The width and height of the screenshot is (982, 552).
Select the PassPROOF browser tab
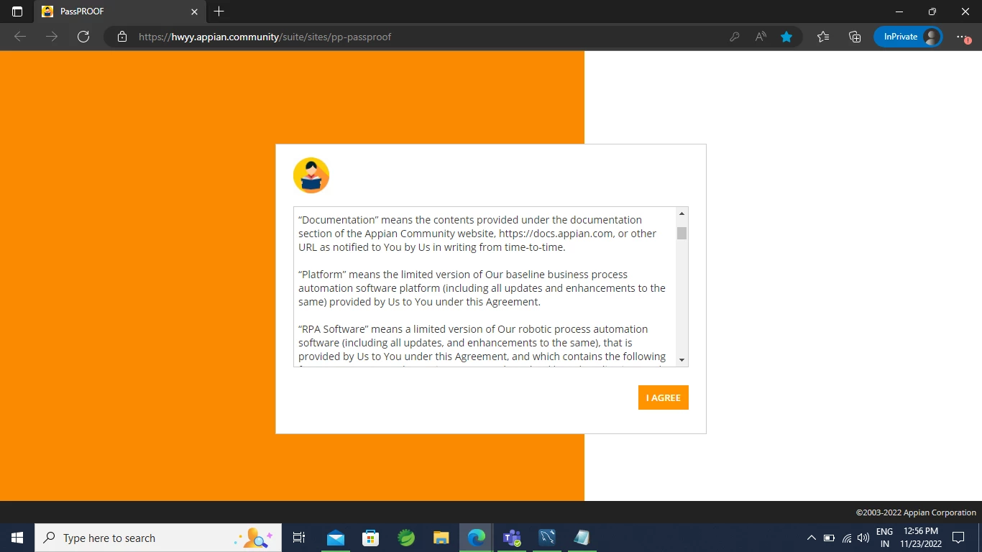121,11
